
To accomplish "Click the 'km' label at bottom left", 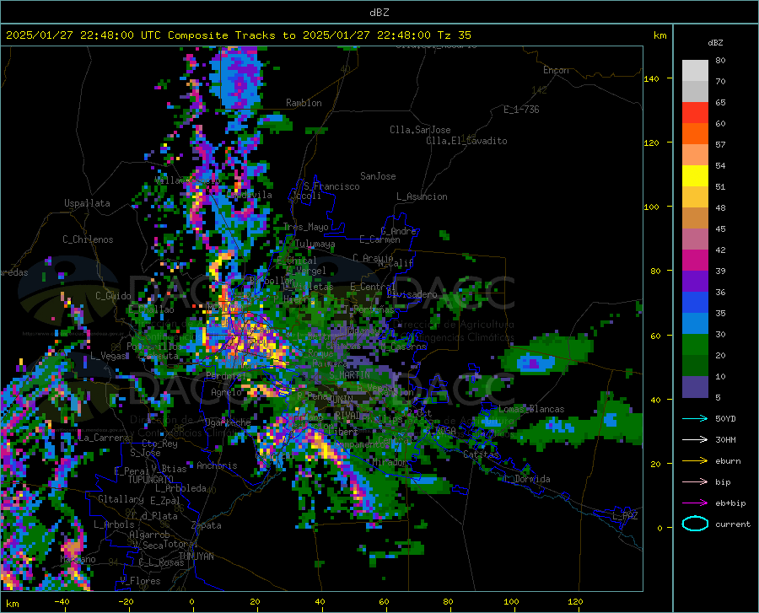I will (12, 604).
